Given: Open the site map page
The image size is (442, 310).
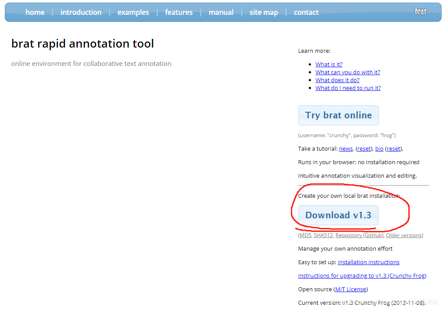Looking at the screenshot, I should [263, 12].
